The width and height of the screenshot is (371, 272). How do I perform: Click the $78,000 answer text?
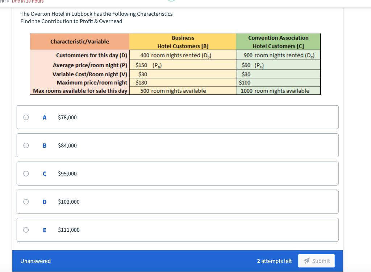[x=67, y=117]
